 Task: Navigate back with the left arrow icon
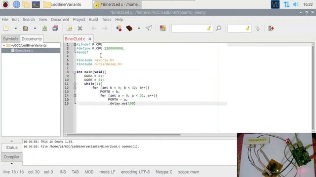point(94,29)
